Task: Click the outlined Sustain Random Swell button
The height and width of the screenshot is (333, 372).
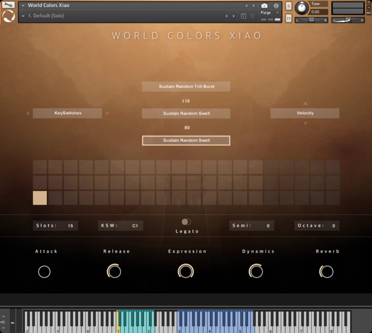Action: [x=186, y=140]
